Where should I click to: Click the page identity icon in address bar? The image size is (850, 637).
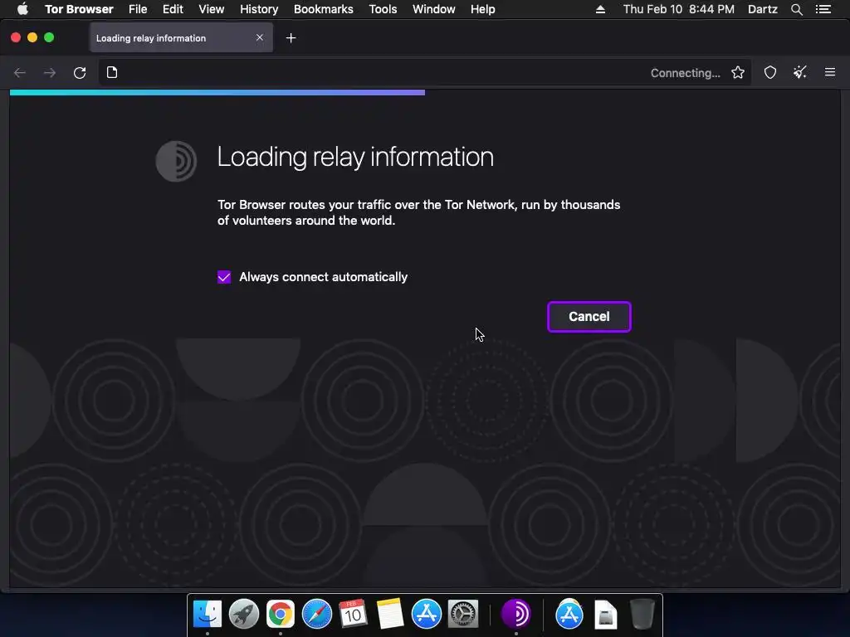pos(112,73)
